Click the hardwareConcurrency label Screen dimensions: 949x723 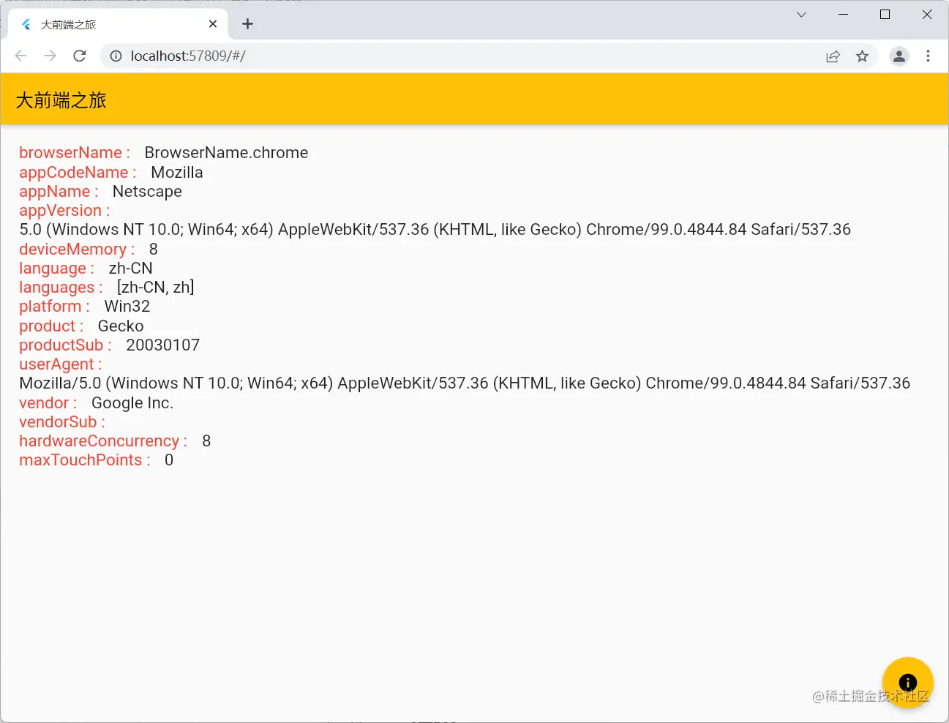click(103, 441)
